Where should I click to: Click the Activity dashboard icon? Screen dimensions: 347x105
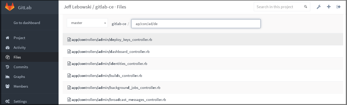8,48
